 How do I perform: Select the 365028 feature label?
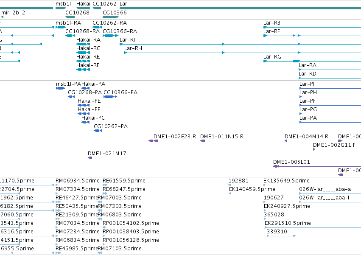274,215
